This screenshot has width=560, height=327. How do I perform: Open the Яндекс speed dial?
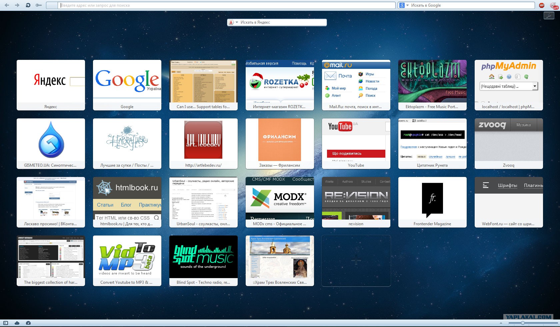[x=51, y=85]
